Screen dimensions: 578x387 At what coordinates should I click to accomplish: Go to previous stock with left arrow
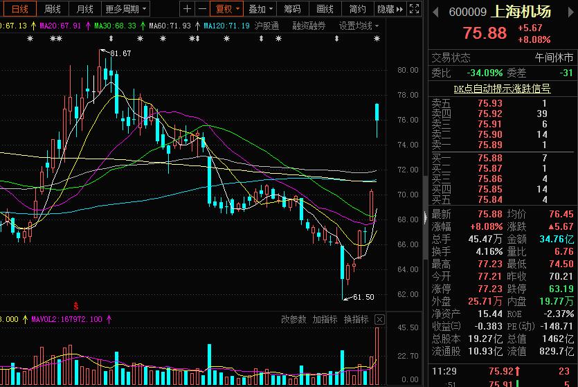click(x=435, y=12)
